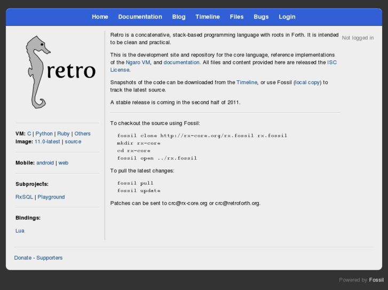Select the Python VM link

(44, 134)
